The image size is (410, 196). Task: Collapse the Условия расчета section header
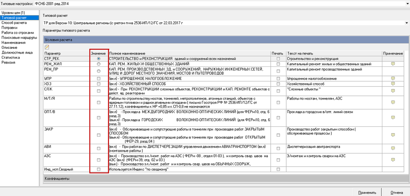click(226, 40)
